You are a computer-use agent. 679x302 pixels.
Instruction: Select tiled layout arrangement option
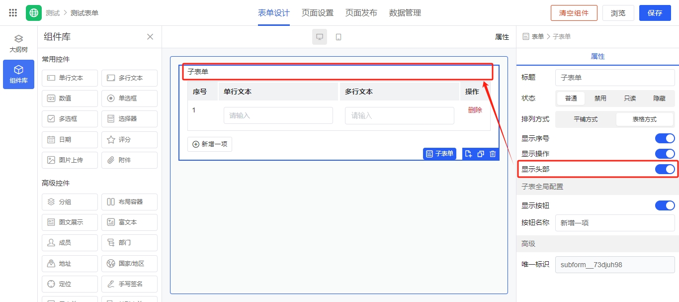586,119
